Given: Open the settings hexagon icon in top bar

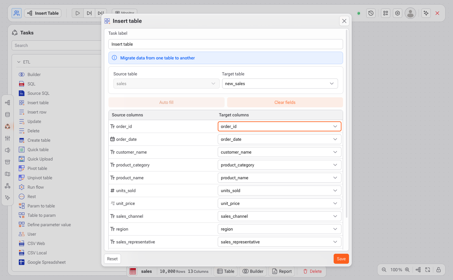Looking at the screenshot, I should click(x=398, y=13).
